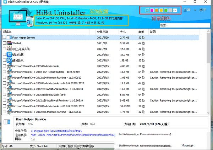Click the QQ五笔输入法 program icon
The height and width of the screenshot is (150, 213).
[x=9, y=49]
